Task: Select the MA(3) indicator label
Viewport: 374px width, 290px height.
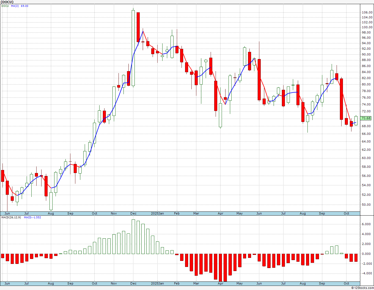Action: tap(15, 6)
